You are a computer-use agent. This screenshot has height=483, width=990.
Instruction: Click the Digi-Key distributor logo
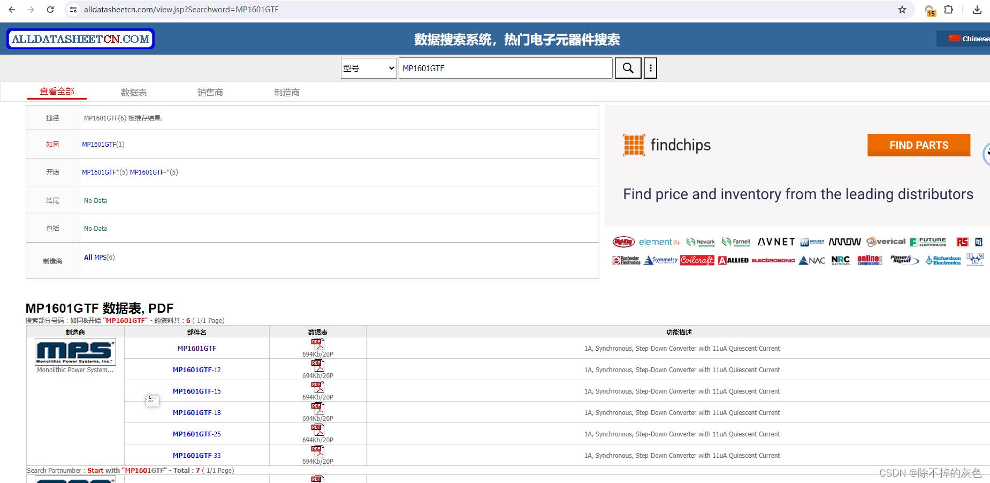coord(623,242)
